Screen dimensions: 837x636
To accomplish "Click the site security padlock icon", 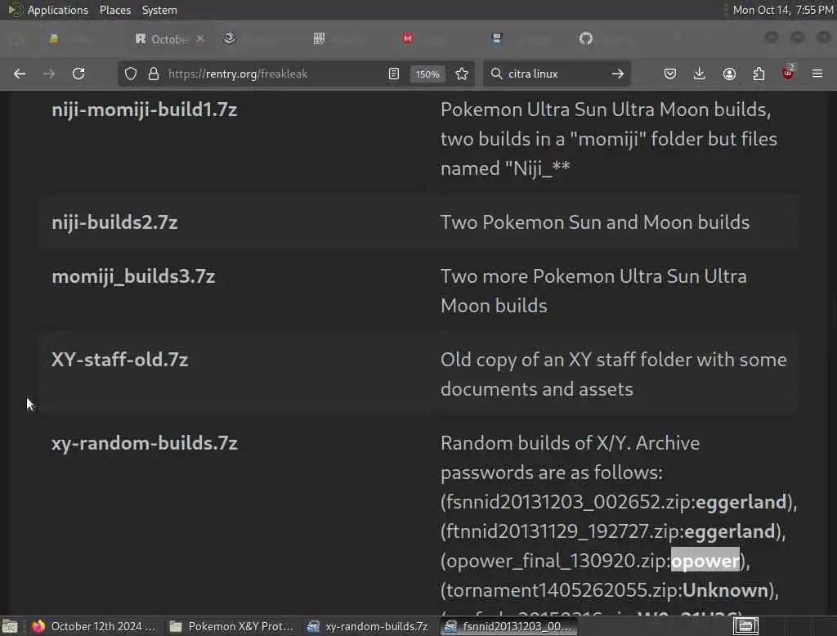I will [154, 74].
